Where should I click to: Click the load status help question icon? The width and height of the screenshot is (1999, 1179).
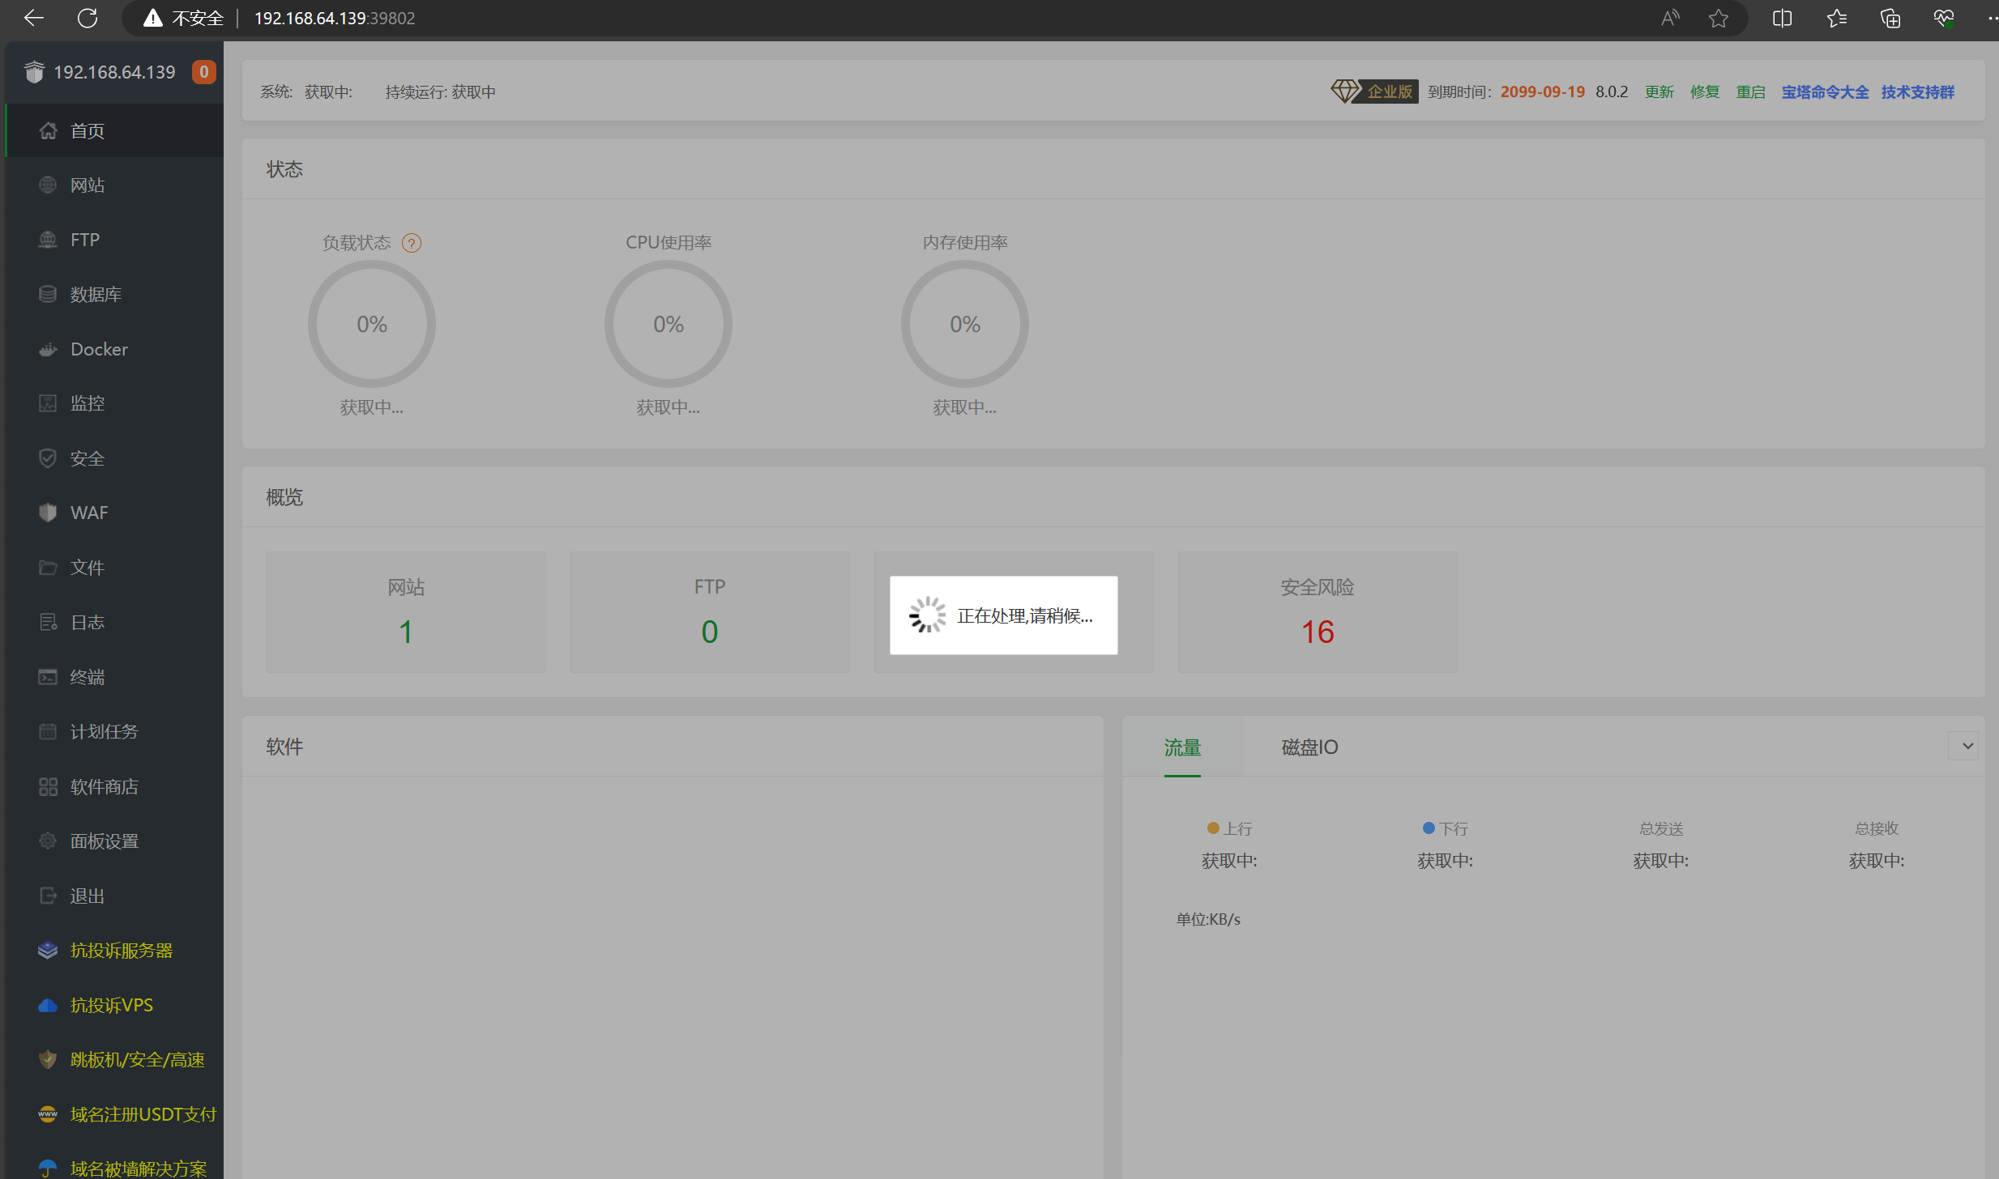412,243
